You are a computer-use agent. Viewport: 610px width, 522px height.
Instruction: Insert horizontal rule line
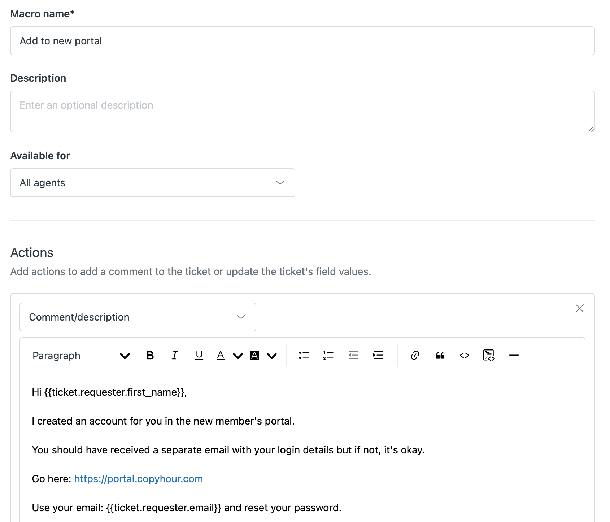point(514,356)
